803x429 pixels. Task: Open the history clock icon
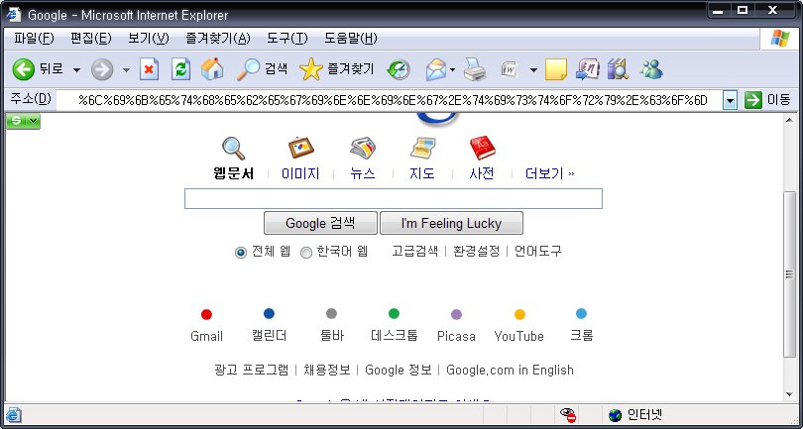pyautogui.click(x=399, y=69)
